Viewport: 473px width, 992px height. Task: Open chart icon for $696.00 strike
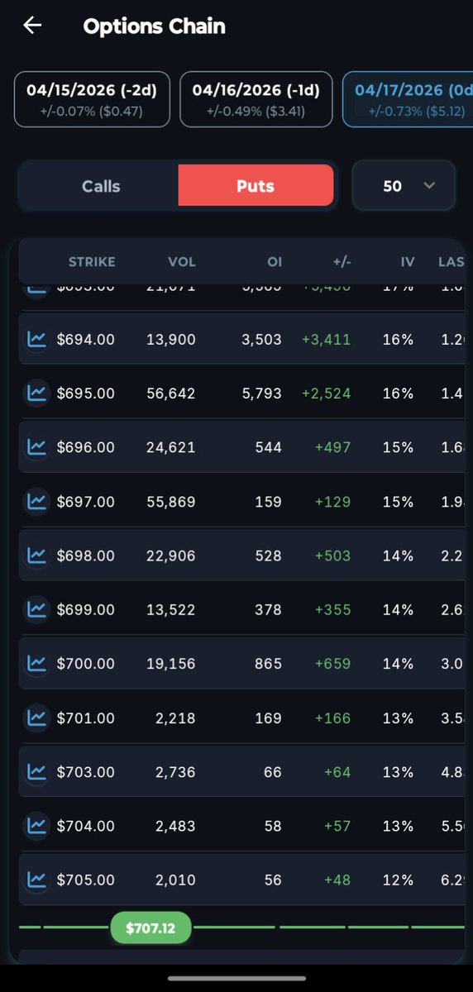click(x=36, y=447)
